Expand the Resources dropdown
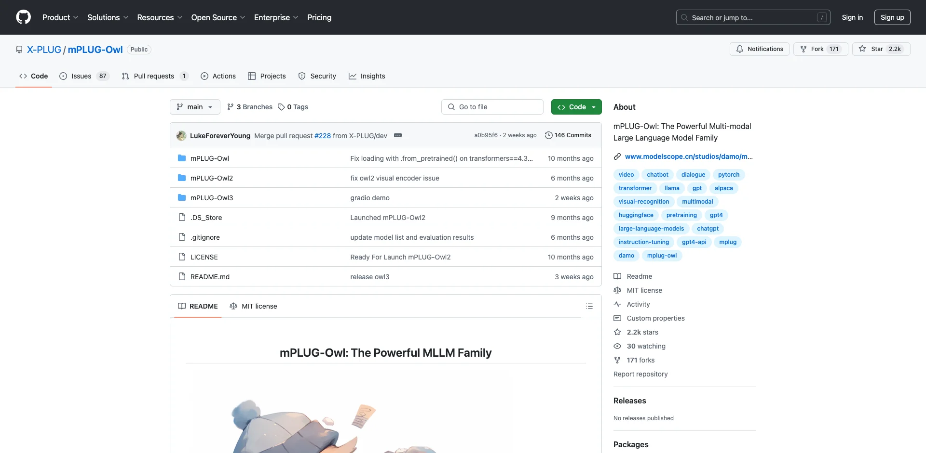 160,17
